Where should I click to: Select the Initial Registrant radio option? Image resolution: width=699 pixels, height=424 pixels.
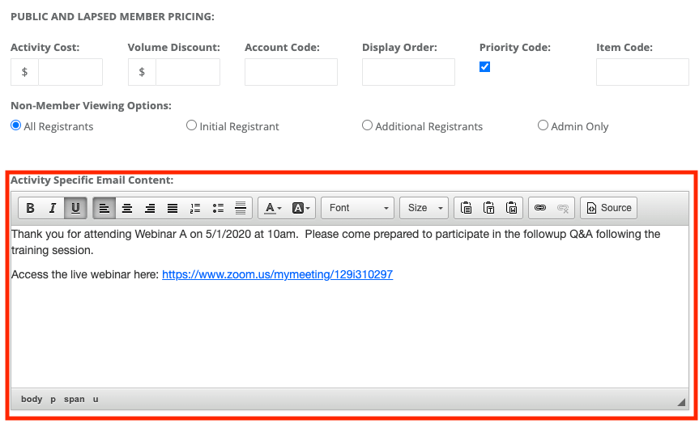coord(191,125)
